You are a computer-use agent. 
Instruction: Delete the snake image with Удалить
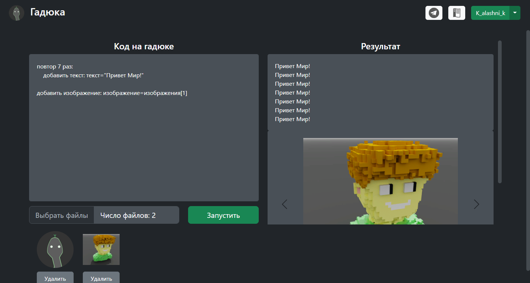(55, 278)
